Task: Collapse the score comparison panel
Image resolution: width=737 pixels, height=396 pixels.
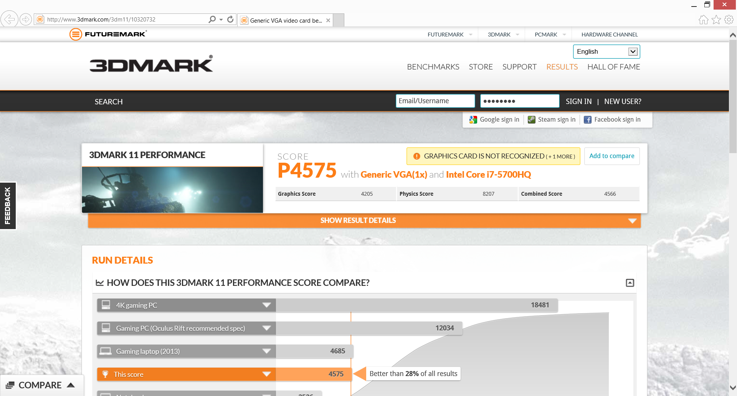Action: point(630,283)
